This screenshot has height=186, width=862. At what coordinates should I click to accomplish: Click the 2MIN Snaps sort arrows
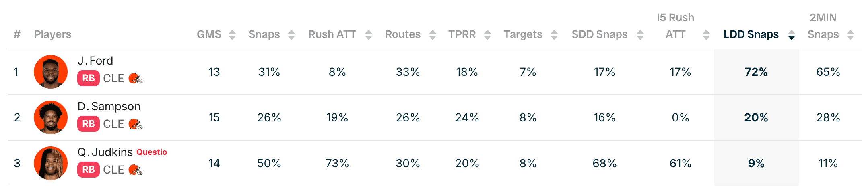[x=850, y=35]
